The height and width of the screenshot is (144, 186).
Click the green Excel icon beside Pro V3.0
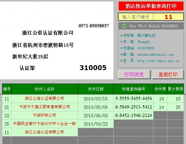[x=124, y=26]
